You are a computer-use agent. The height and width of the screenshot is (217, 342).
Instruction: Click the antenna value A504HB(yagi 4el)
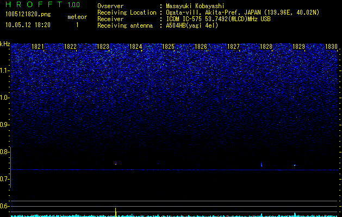point(192,25)
